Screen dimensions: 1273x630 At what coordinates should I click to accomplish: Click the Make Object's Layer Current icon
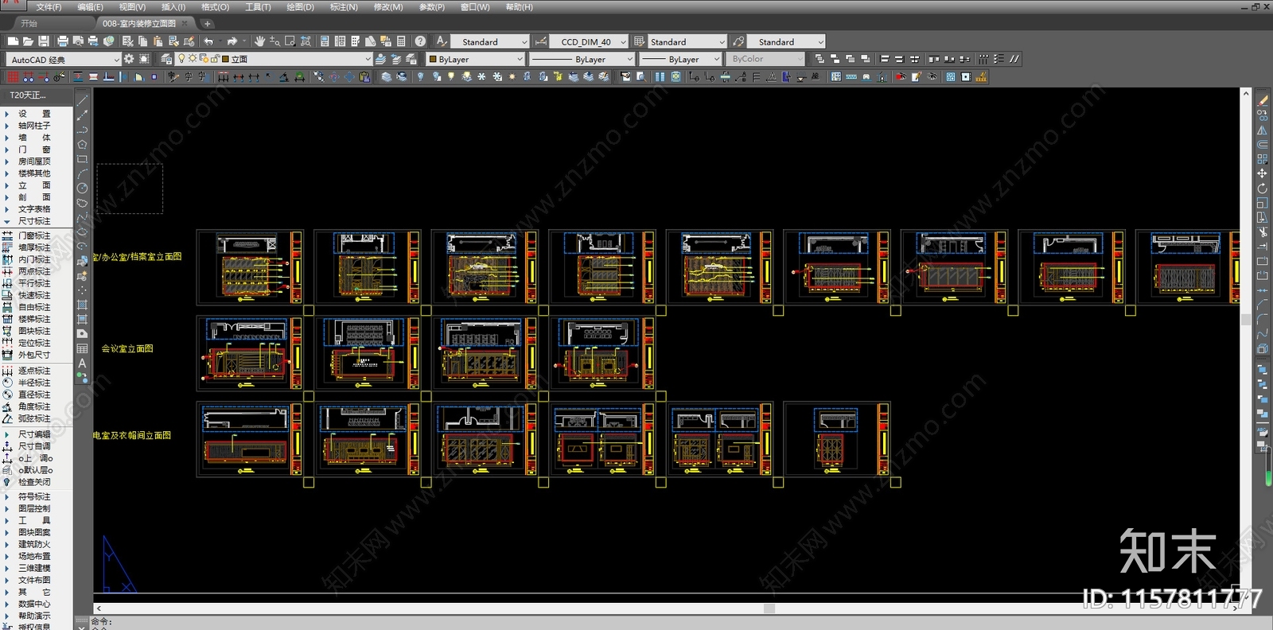pyautogui.click(x=380, y=59)
